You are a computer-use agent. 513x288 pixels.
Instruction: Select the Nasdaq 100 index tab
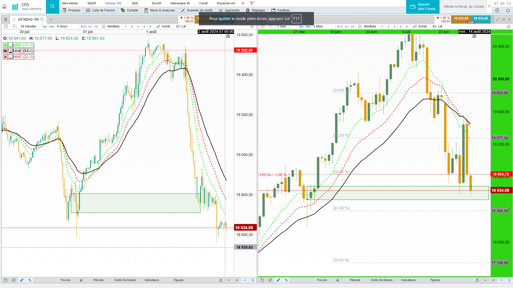(x=113, y=3)
